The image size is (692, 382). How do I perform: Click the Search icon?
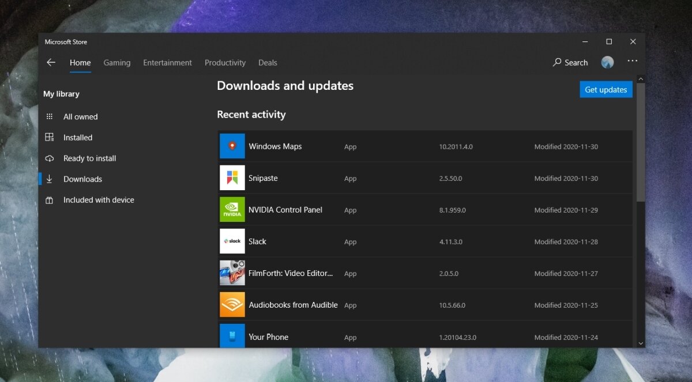[x=556, y=62]
